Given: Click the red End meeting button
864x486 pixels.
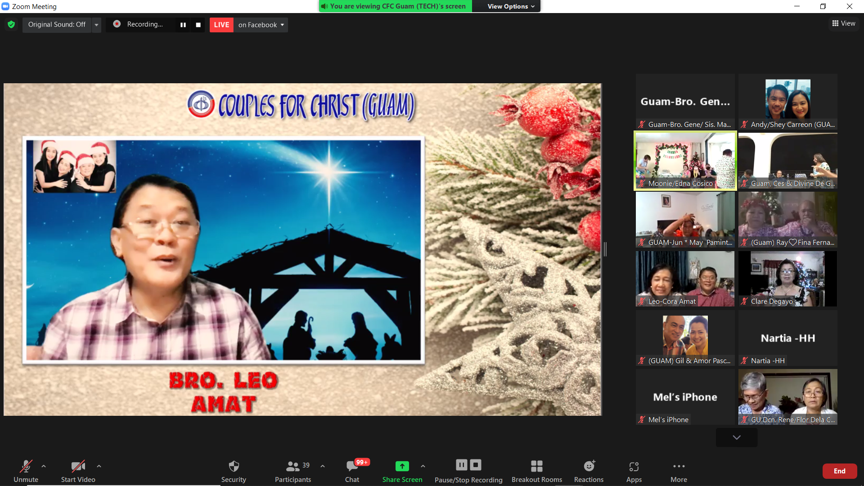Looking at the screenshot, I should [x=840, y=471].
